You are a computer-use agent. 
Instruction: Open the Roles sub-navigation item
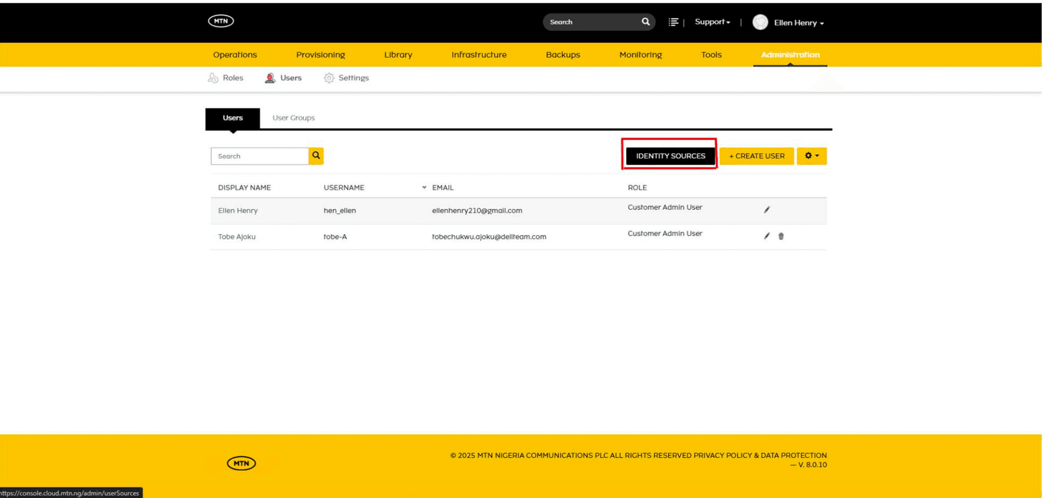[226, 78]
